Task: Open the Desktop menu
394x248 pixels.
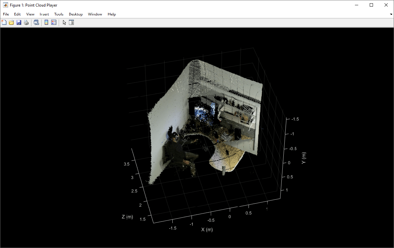Action: [76, 14]
